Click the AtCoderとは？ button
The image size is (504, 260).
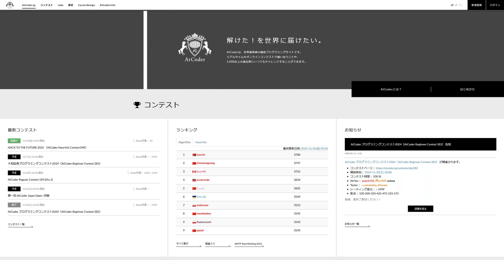point(391,89)
